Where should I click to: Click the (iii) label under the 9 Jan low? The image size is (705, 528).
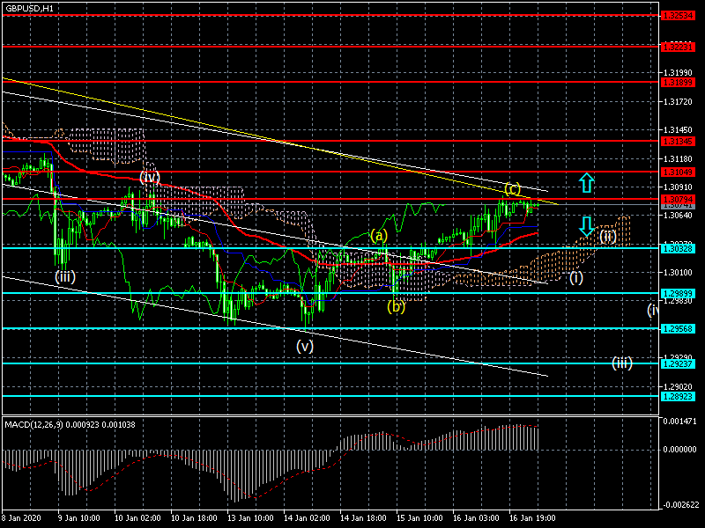[64, 276]
